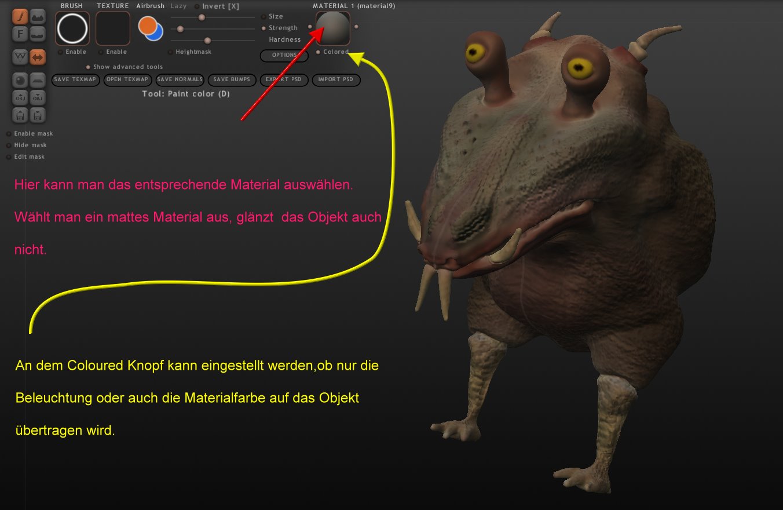
Task: Go to the next material dot
Action: coord(356,27)
